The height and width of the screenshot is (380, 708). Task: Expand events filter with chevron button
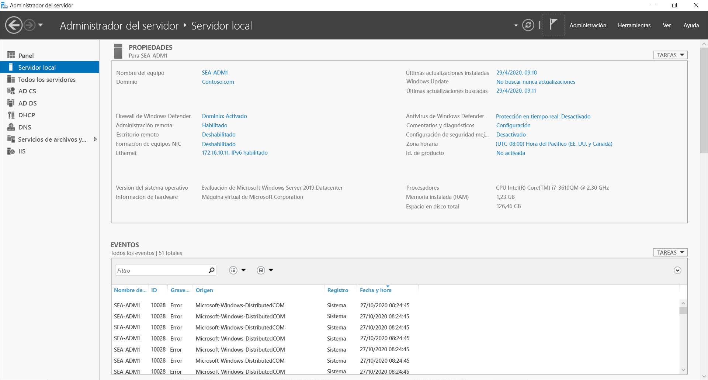(x=677, y=270)
